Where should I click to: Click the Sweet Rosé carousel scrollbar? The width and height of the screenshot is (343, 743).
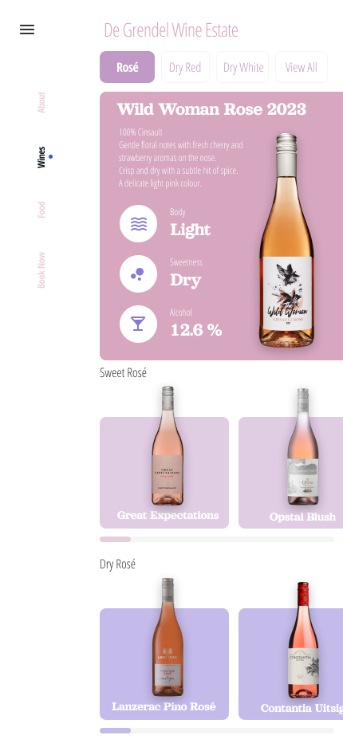(x=217, y=539)
